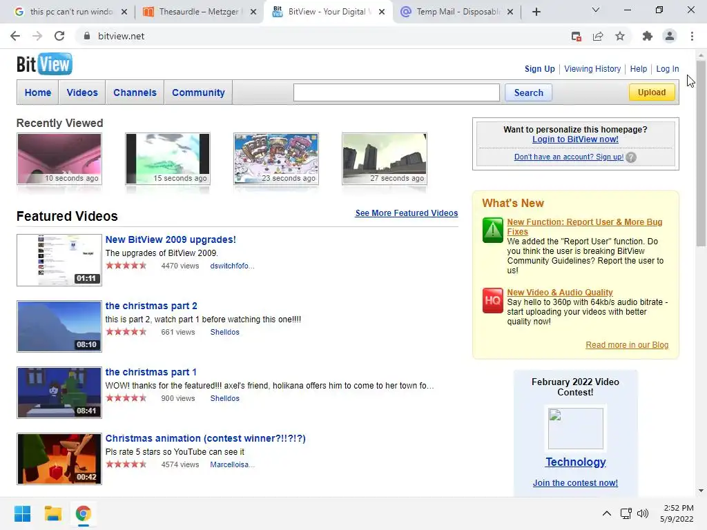This screenshot has width=707, height=530.
Task: Open recently viewed video from 23 seconds ago
Action: [276, 159]
